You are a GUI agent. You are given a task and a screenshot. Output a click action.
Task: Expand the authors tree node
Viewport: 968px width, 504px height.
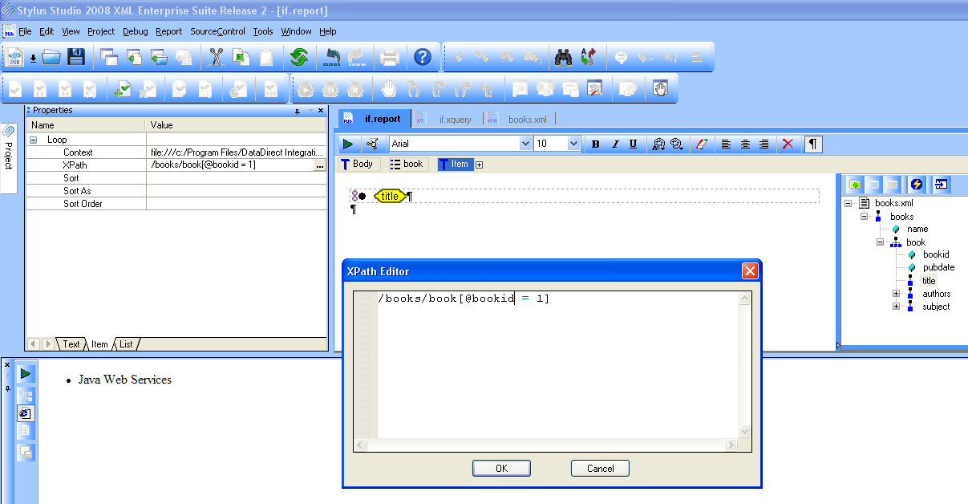point(896,294)
